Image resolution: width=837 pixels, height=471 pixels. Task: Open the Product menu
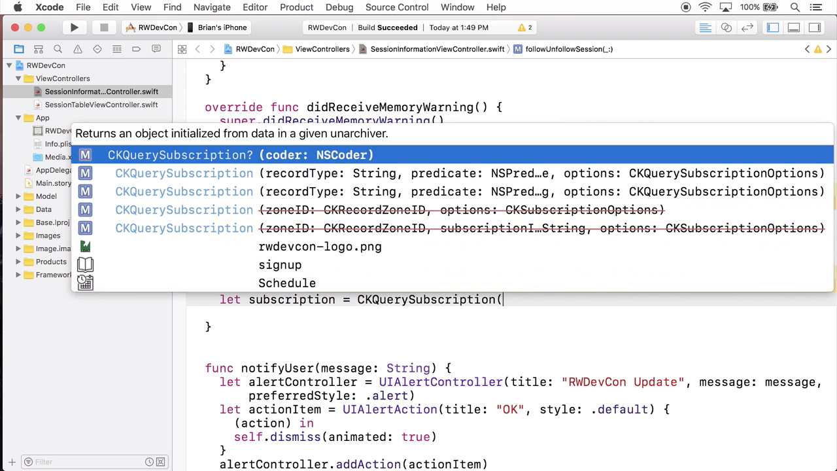click(x=296, y=7)
